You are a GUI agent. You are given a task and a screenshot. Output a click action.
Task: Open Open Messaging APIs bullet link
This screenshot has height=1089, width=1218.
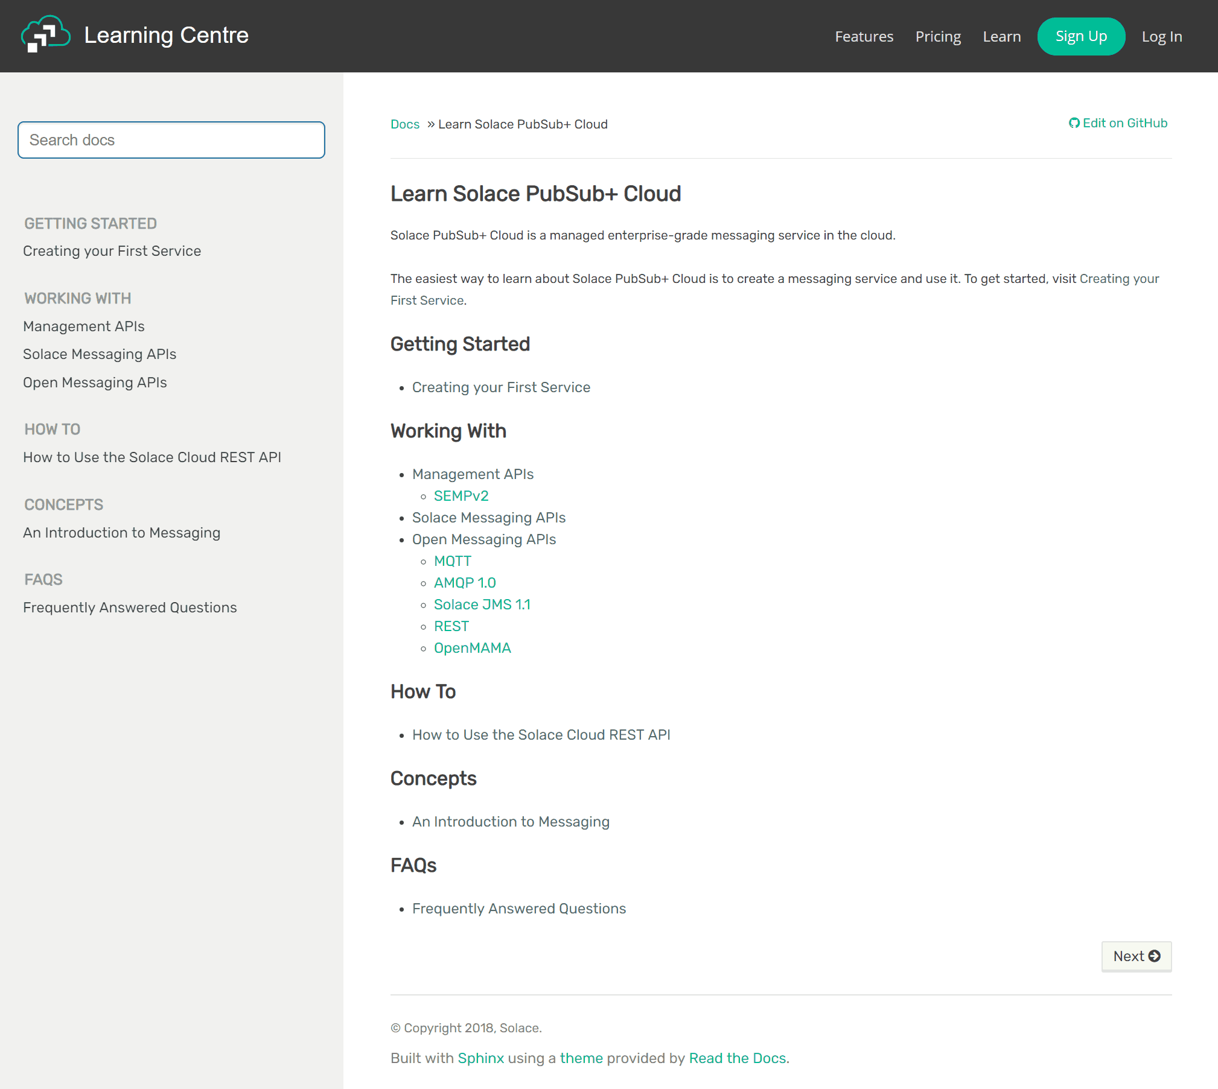point(483,539)
